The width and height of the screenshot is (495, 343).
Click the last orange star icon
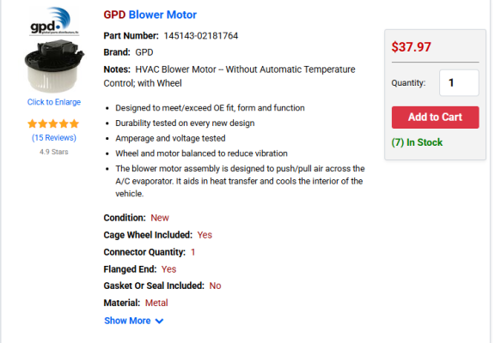(x=74, y=123)
